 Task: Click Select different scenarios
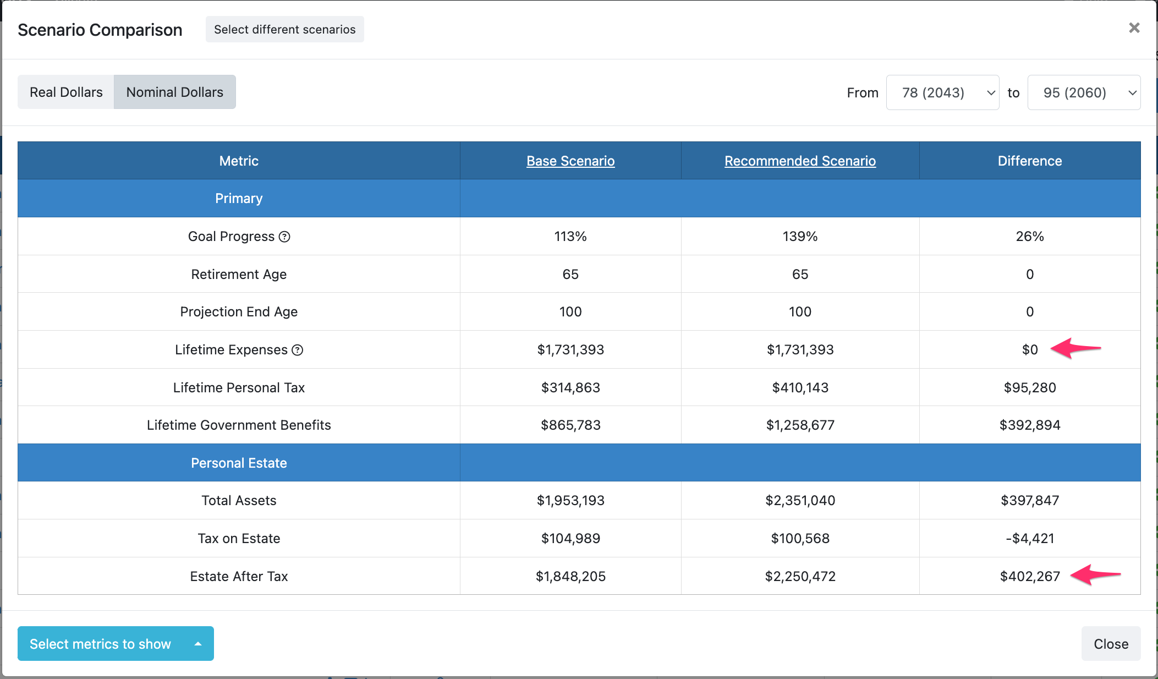(284, 29)
